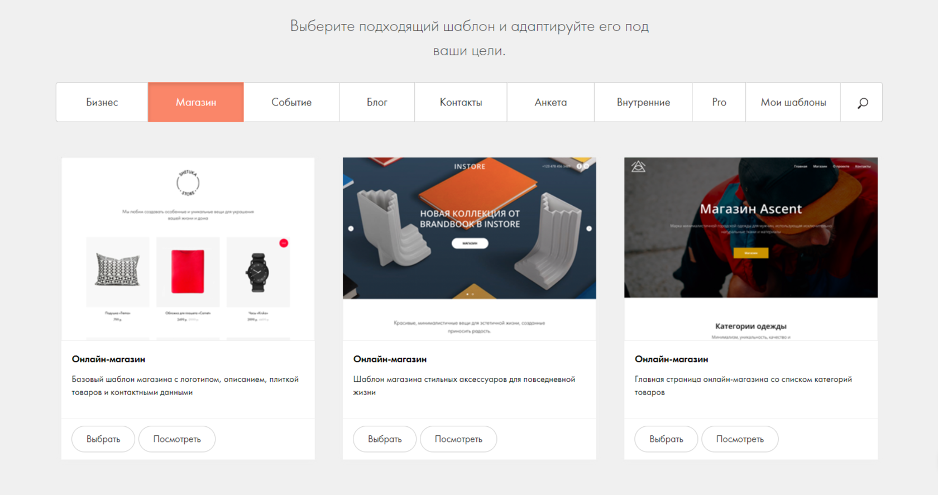
Task: Open the Событие tab
Action: pyautogui.click(x=291, y=103)
